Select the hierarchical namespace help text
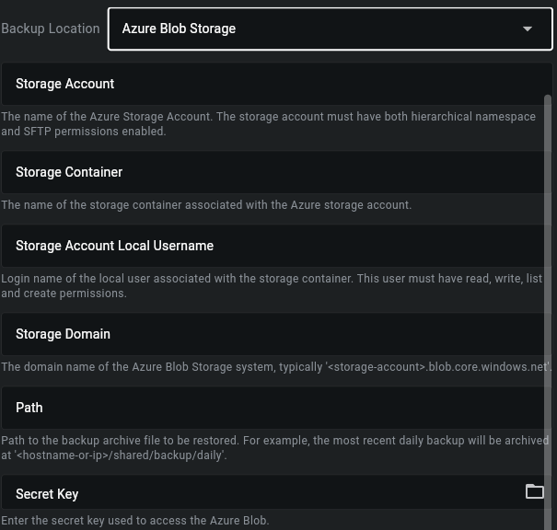The width and height of the screenshot is (557, 530). click(268, 124)
